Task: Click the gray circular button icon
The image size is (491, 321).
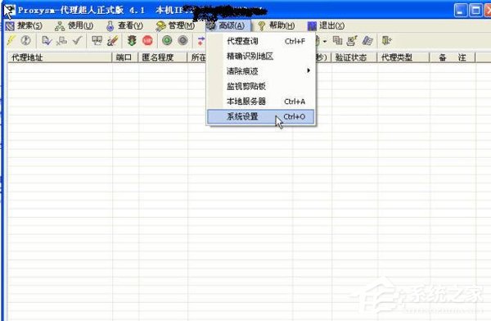Action: click(x=182, y=40)
